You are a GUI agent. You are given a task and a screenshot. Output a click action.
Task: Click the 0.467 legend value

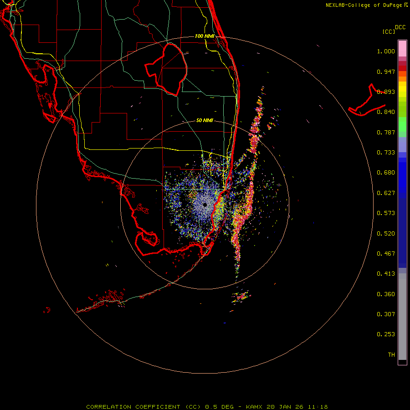[x=386, y=254]
